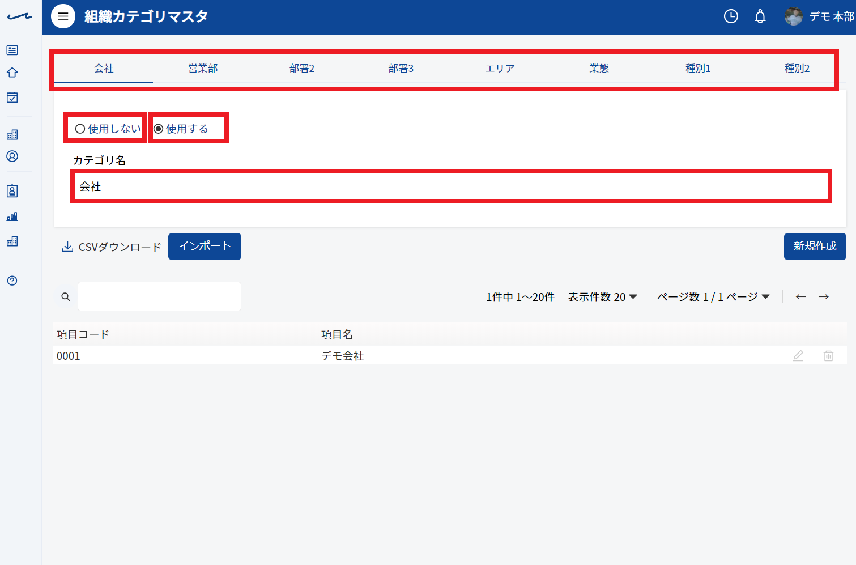Viewport: 856px width, 565px height.
Task: Open the 表示件数 20 dropdown
Action: (x=603, y=297)
